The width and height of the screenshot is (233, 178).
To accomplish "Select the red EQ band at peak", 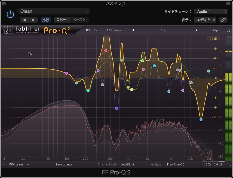I will point(106,51).
